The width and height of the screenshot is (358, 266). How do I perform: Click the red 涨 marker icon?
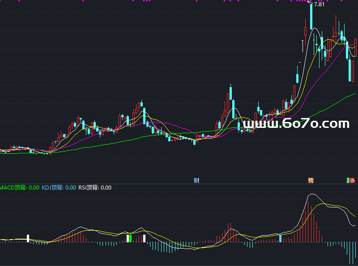[x=353, y=181]
